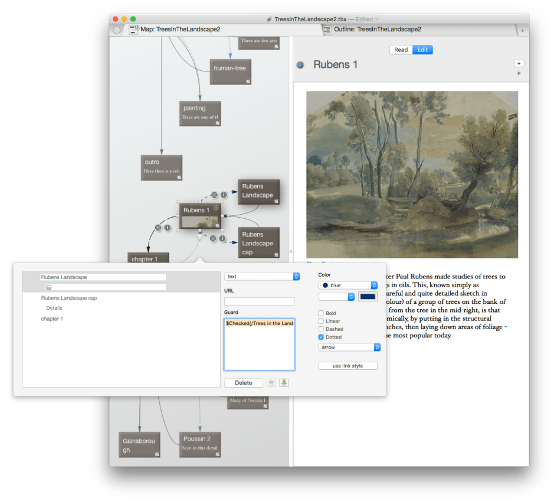Click the dark blue color swatch
This screenshot has width=554, height=502.
(x=368, y=297)
